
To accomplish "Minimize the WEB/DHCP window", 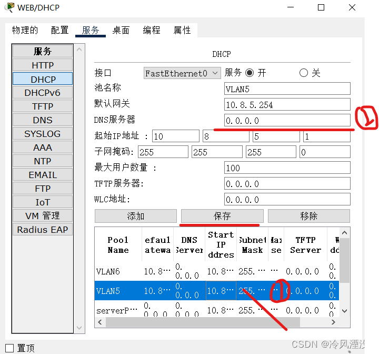I will tap(291, 7).
